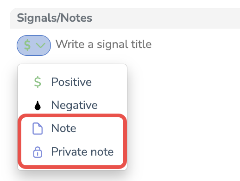Click the document page icon beside Note
This screenshot has height=181, width=240.
coord(38,129)
